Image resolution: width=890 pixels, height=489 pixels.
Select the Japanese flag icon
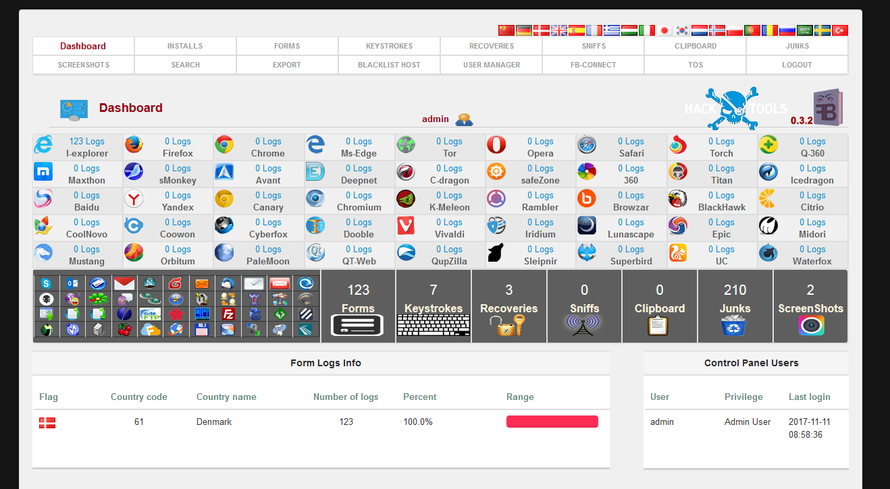[664, 30]
